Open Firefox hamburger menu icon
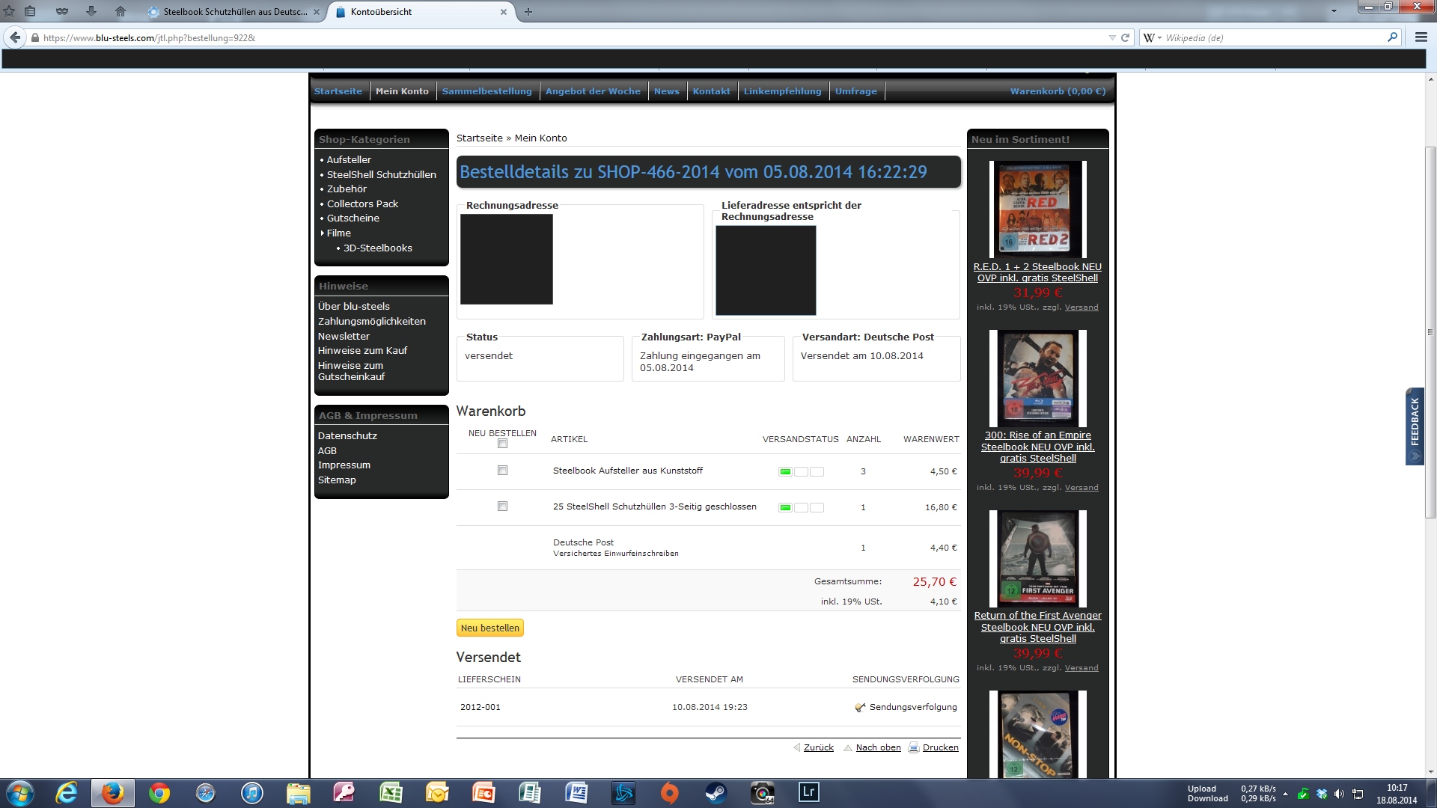This screenshot has width=1437, height=808. tap(1421, 37)
